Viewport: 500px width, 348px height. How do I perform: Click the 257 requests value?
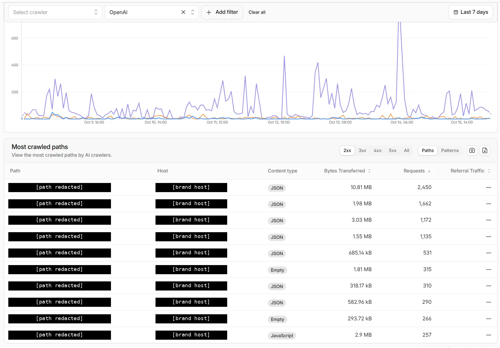click(x=427, y=335)
